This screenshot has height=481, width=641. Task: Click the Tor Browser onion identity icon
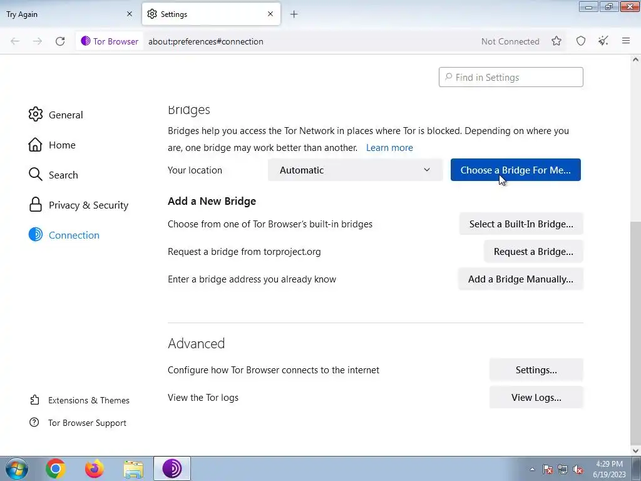tap(85, 41)
